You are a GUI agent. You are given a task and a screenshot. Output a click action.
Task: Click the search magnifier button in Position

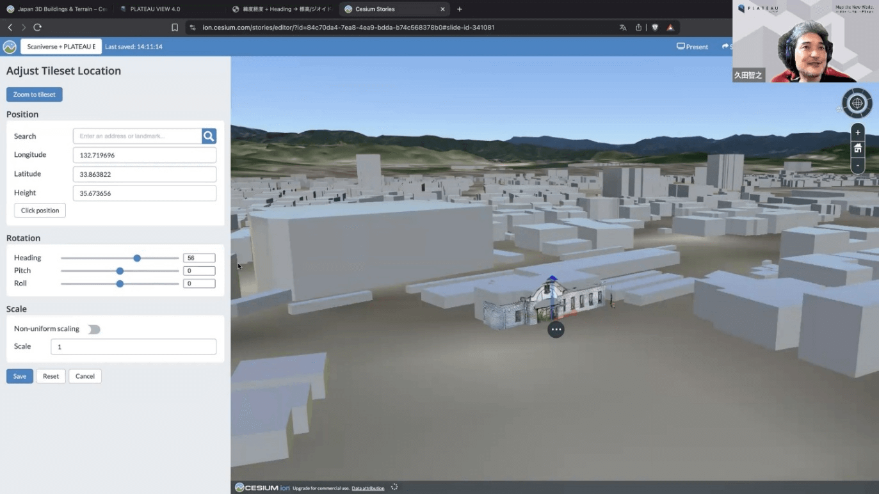point(209,136)
